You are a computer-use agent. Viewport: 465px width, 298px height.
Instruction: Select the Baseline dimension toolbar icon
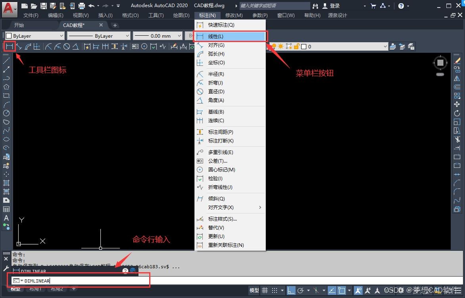point(96,46)
